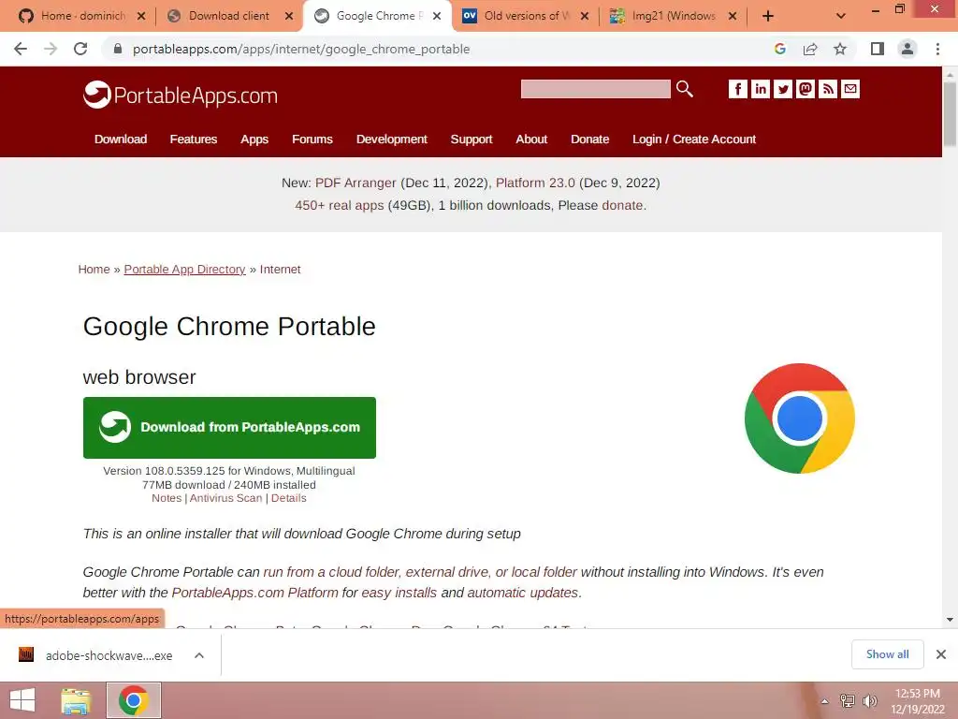Show hidden system tray icons

click(824, 701)
